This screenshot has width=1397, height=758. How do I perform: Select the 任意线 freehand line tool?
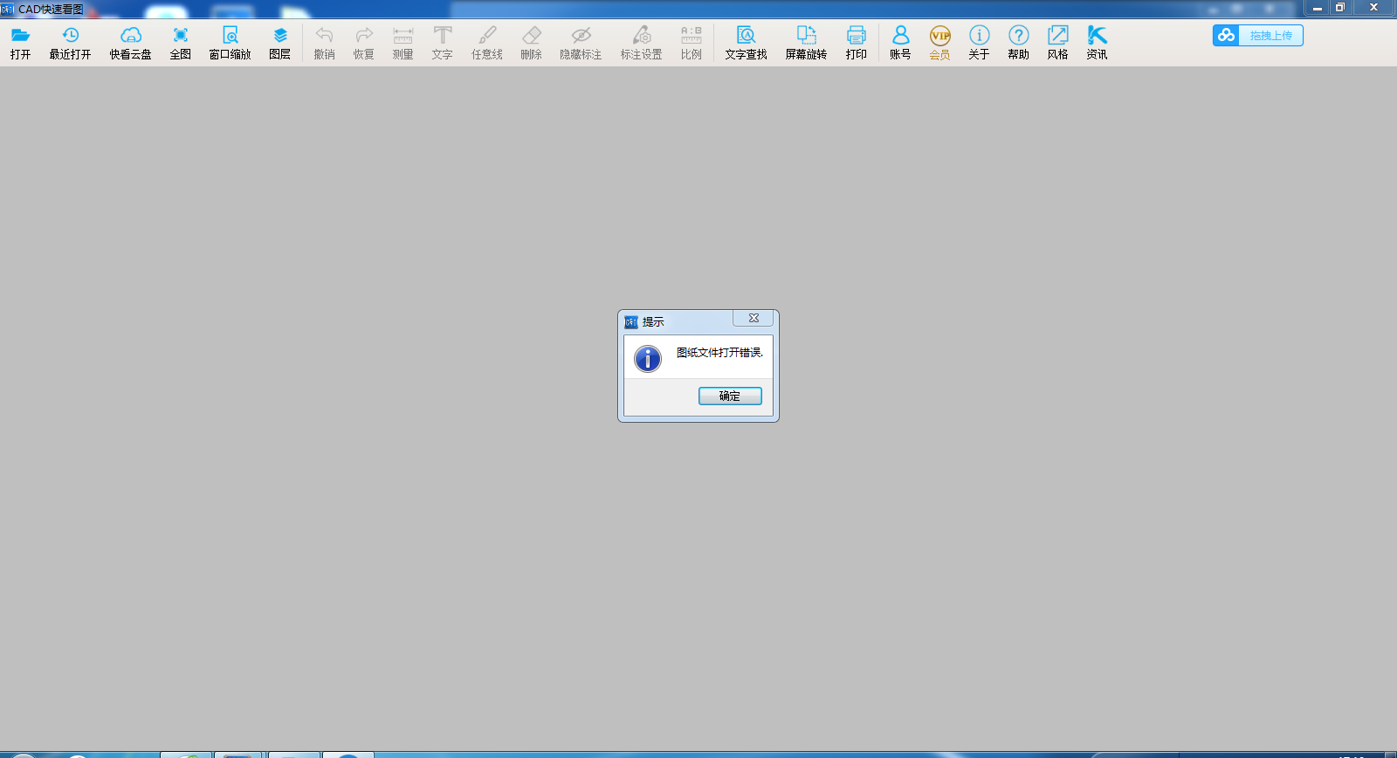click(x=487, y=43)
